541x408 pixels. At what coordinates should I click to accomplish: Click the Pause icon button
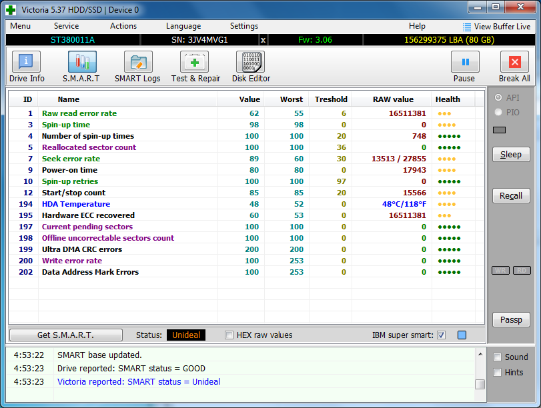pos(465,62)
